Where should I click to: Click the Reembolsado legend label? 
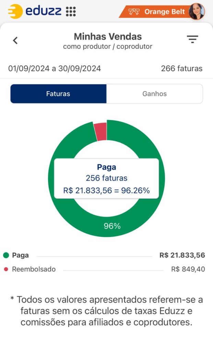tap(34, 269)
